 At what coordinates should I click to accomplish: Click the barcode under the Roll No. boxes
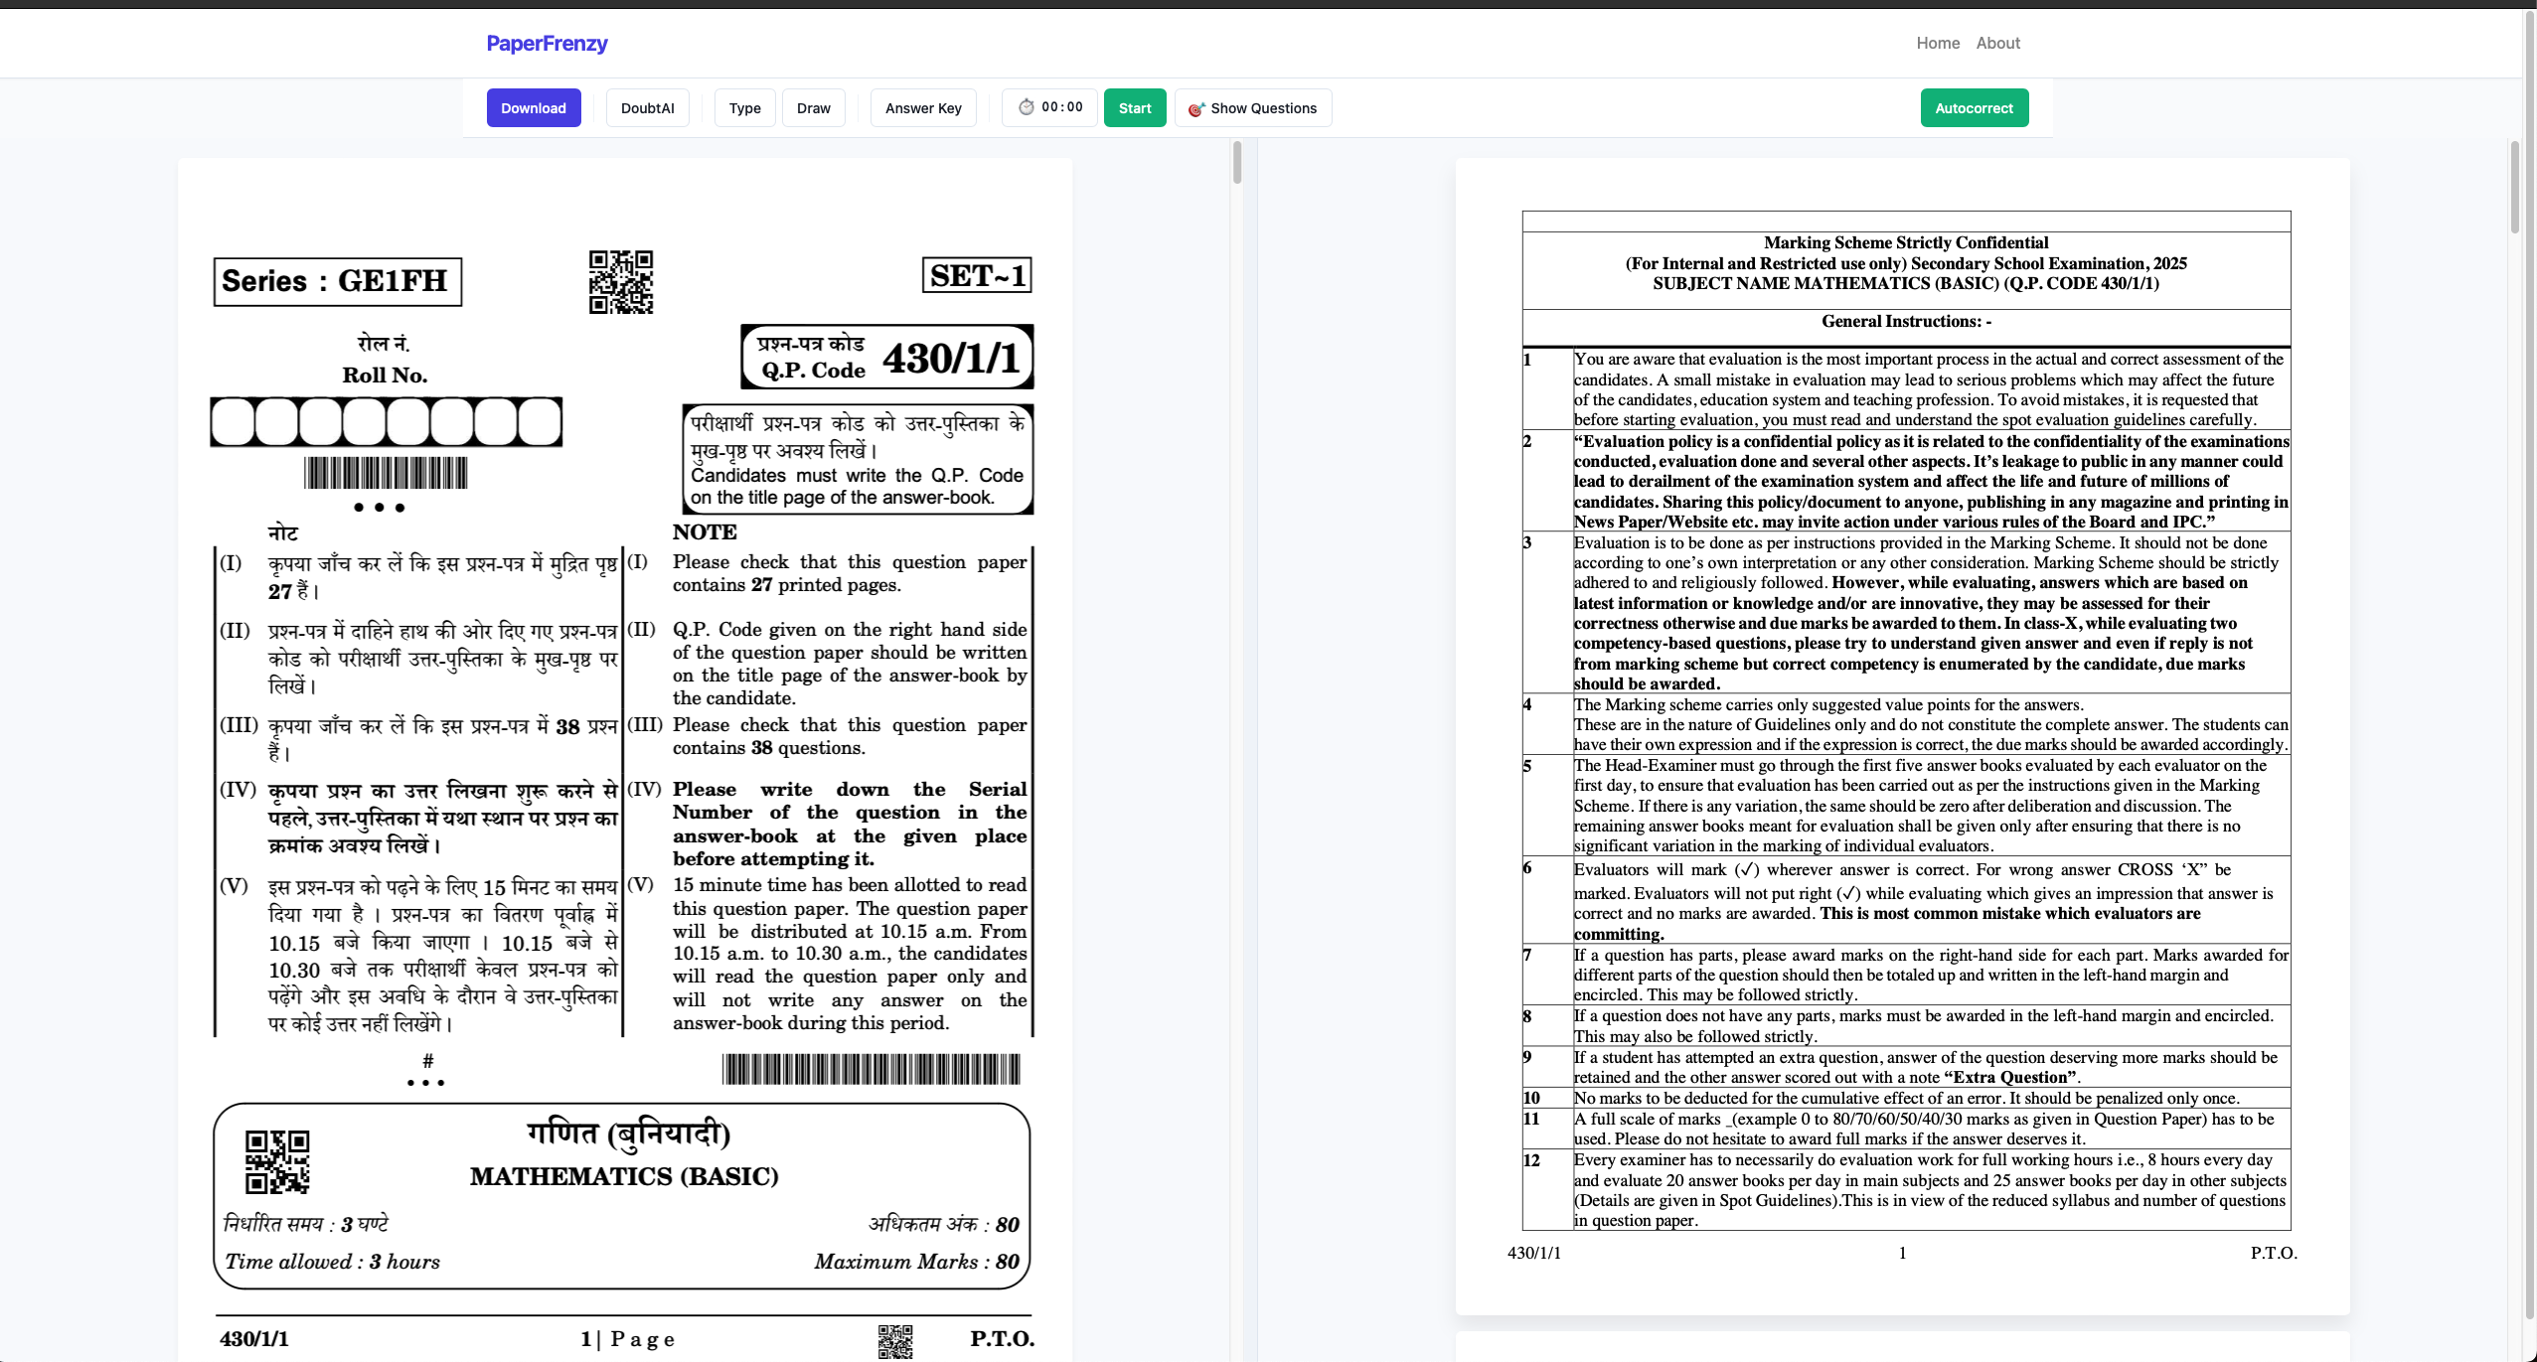tap(386, 473)
